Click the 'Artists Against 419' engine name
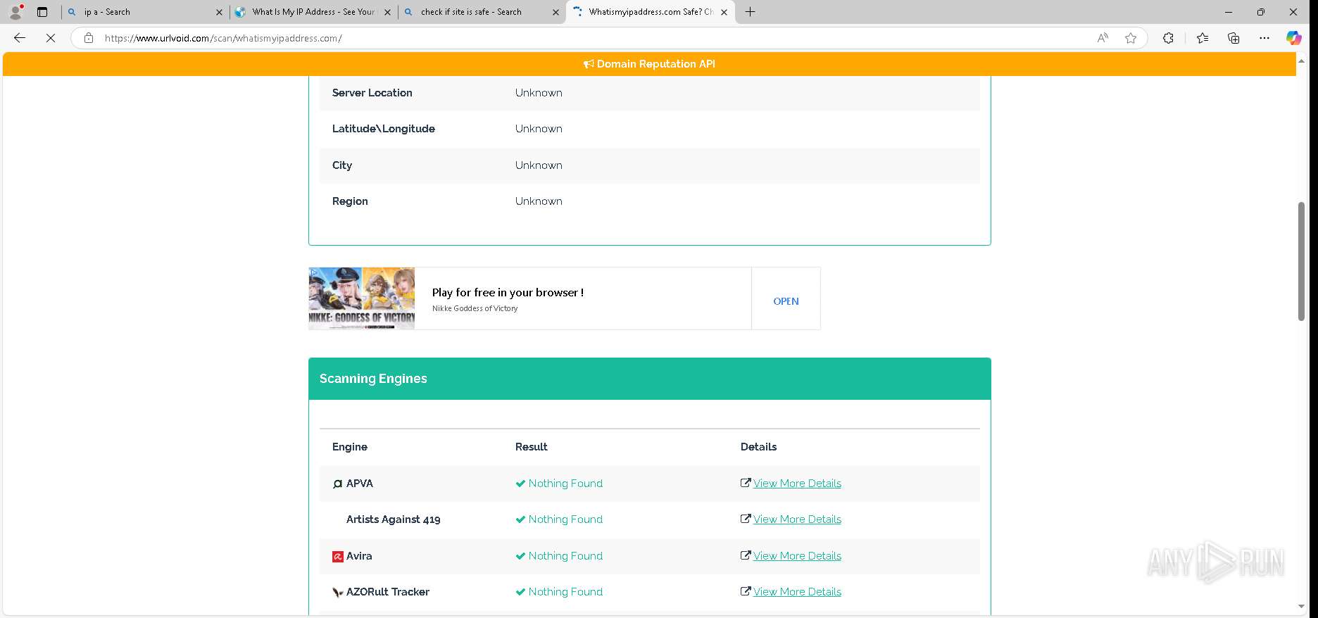 [x=394, y=519]
